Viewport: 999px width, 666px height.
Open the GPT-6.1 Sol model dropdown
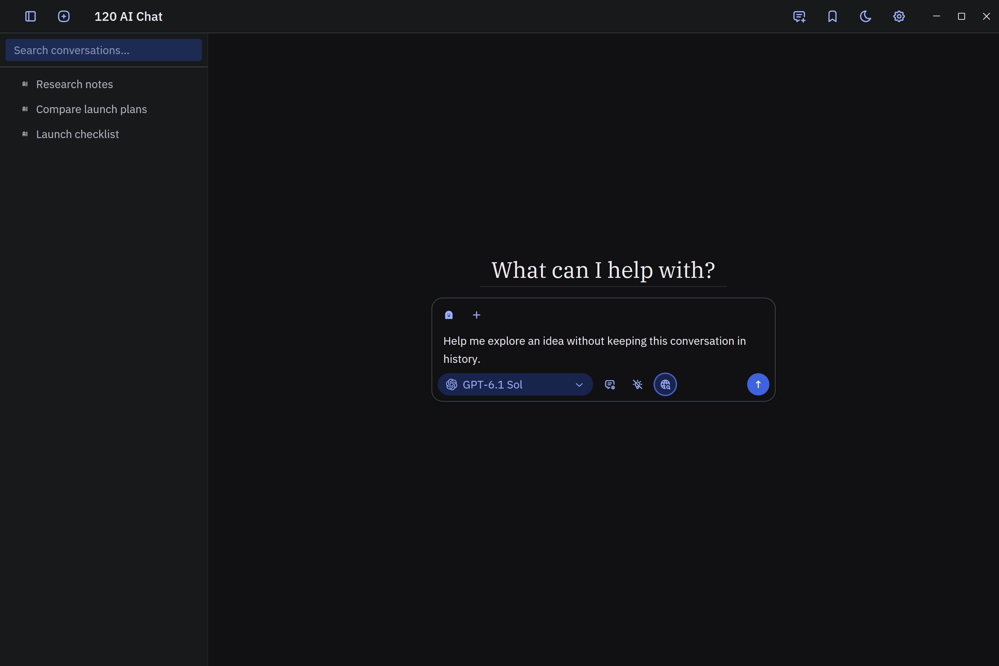coord(515,384)
